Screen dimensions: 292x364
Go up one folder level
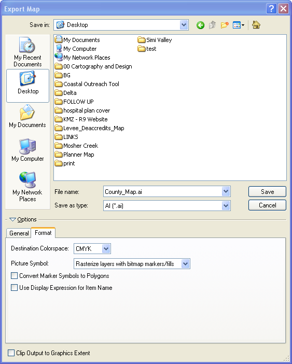tap(212, 25)
